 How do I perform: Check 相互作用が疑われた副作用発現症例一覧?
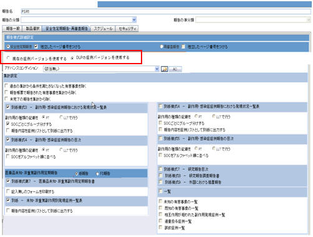click(160, 215)
